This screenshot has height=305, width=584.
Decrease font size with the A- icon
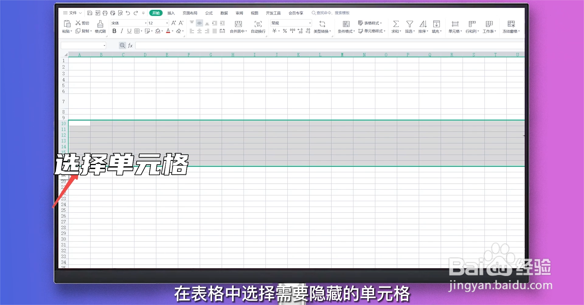181,23
